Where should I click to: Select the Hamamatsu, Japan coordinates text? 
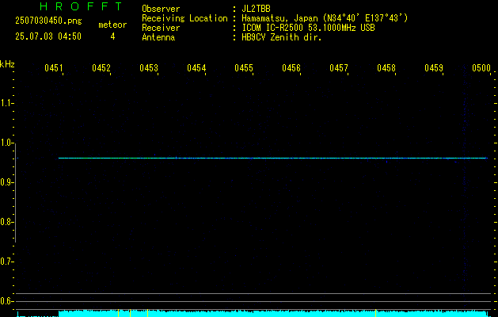(325, 19)
